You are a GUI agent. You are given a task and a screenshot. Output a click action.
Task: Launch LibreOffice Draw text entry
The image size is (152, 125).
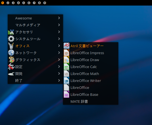tap(85, 60)
